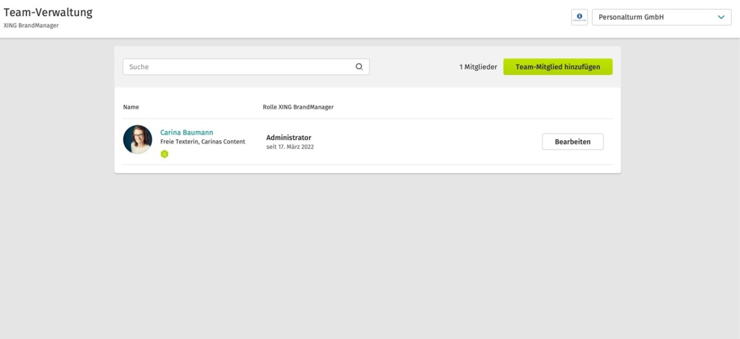Click the Team-Mitglied hinzufügen button
740x339 pixels.
[557, 66]
